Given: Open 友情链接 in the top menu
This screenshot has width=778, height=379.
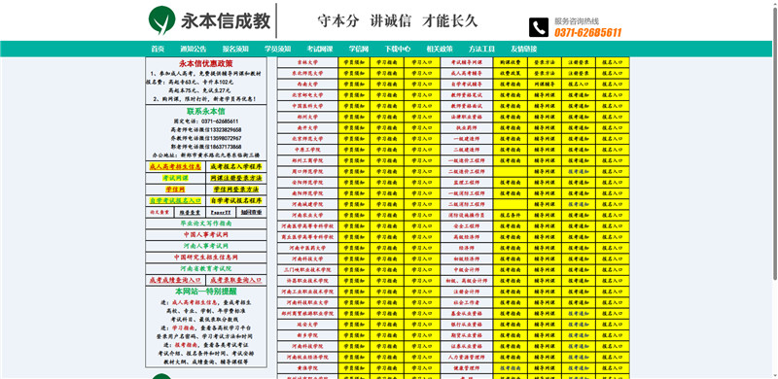Looking at the screenshot, I should [x=524, y=50].
